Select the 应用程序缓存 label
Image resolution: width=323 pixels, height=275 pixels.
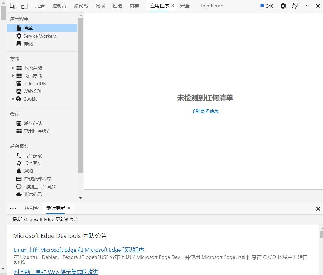pyautogui.click(x=37, y=131)
